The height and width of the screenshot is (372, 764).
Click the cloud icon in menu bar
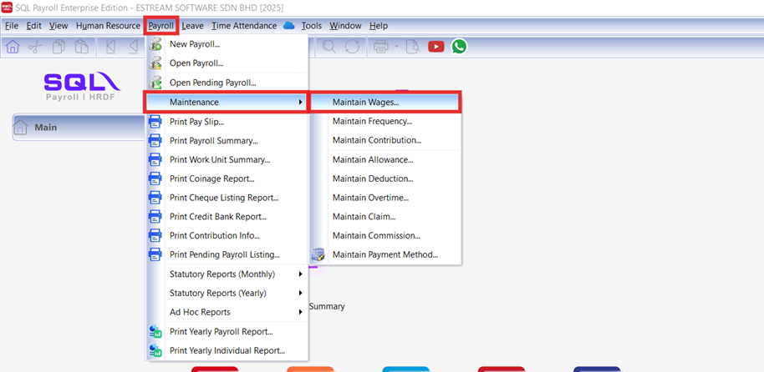[289, 26]
